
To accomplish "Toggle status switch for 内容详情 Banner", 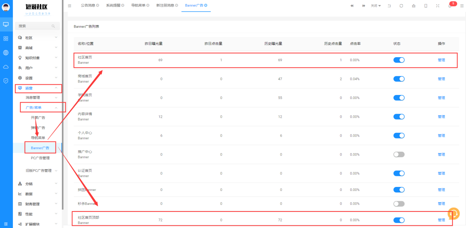I will 399,117.
